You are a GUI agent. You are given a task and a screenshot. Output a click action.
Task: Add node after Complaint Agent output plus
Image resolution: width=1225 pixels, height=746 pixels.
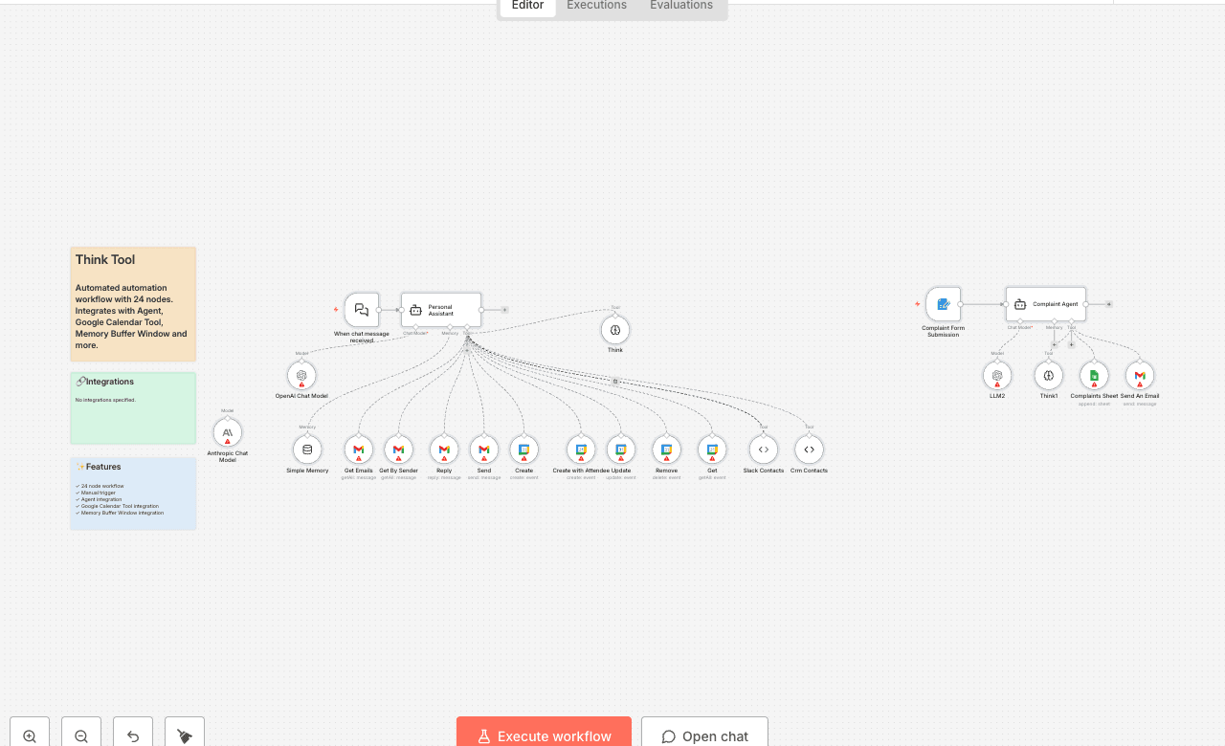tap(1109, 304)
